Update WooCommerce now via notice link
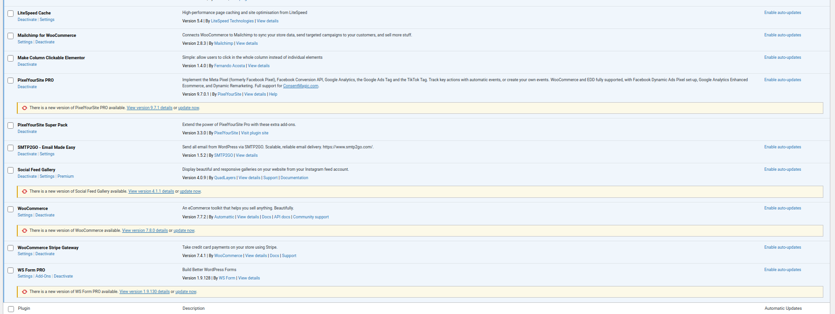The height and width of the screenshot is (314, 835). tap(184, 230)
